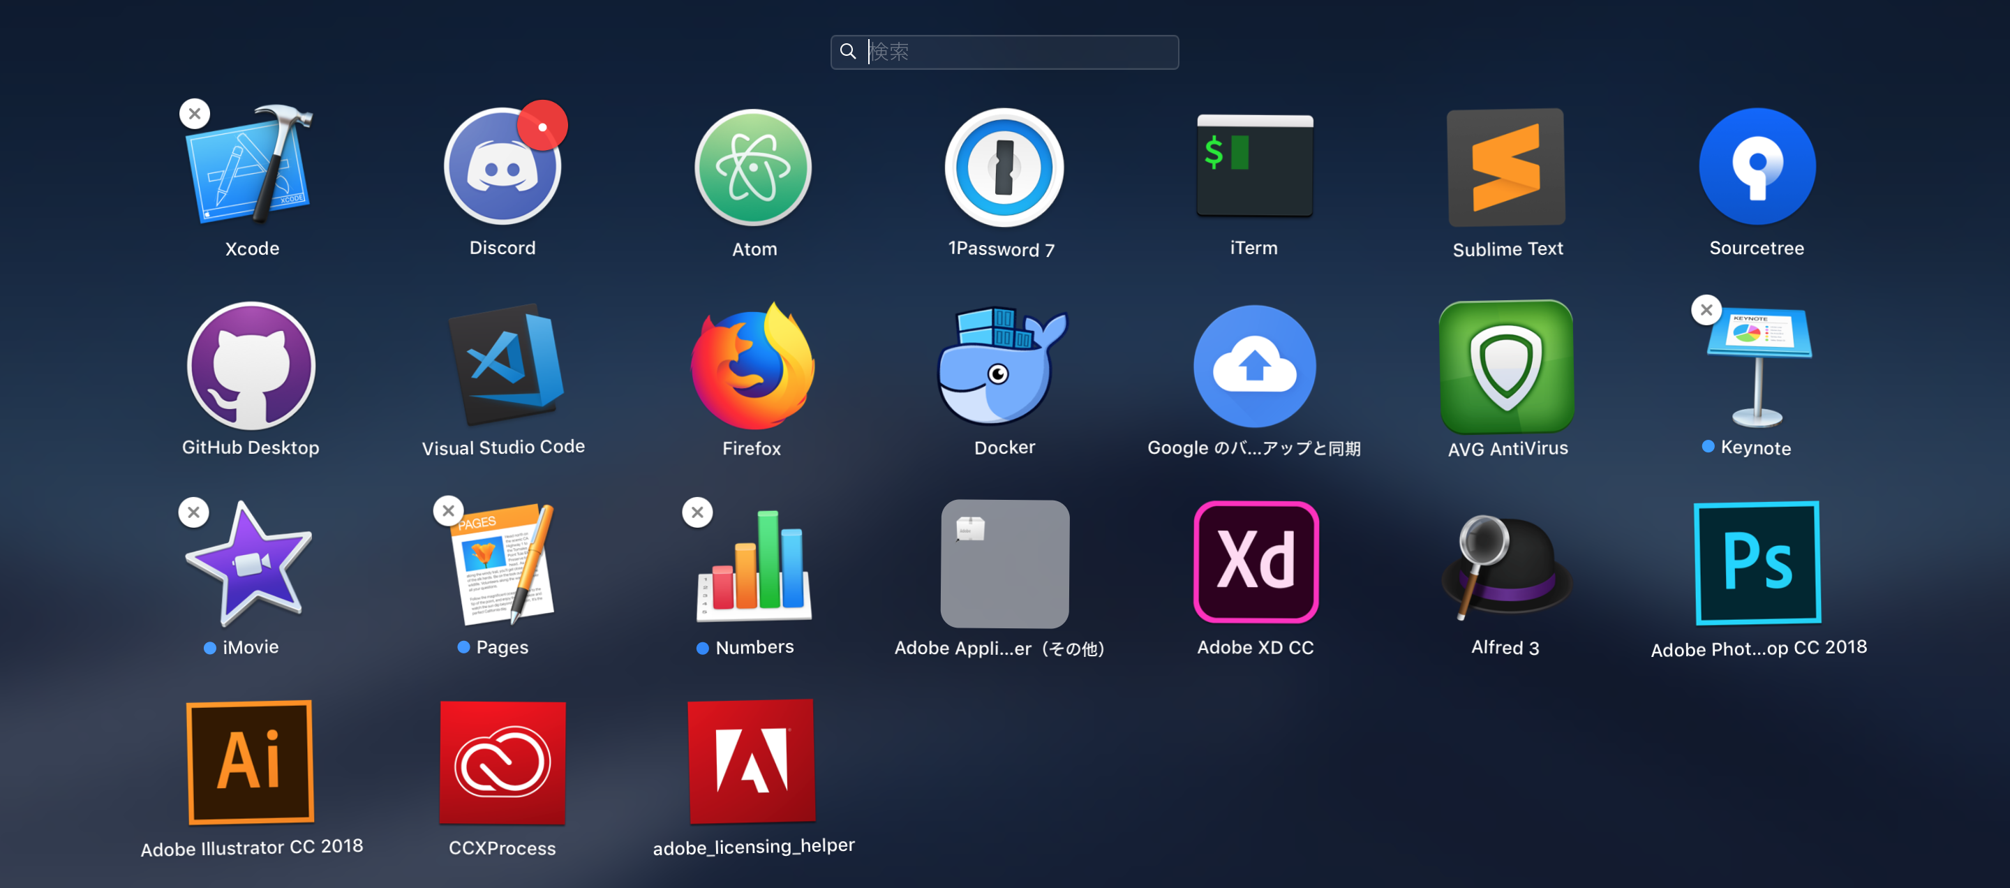
Task: Open 1Password 7 app
Action: pos(1004,168)
